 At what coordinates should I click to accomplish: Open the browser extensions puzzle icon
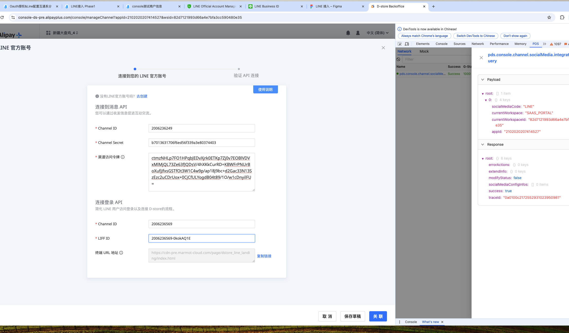[x=562, y=17]
